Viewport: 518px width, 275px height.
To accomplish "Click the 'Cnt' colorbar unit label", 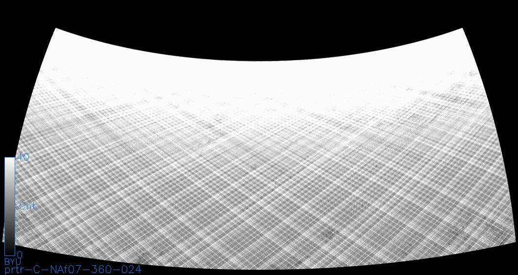I will pos(27,206).
